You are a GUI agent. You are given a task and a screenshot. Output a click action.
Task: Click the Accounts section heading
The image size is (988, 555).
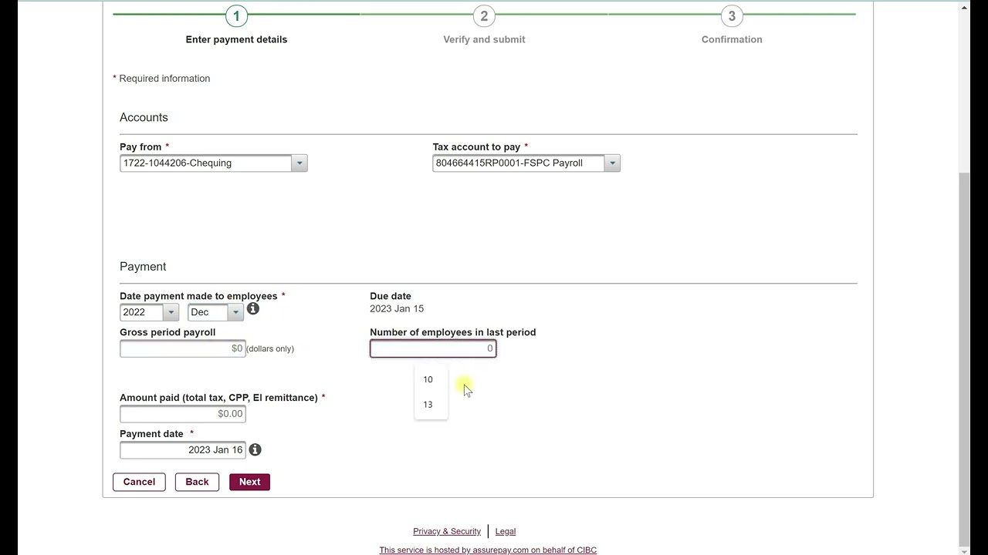click(x=144, y=117)
